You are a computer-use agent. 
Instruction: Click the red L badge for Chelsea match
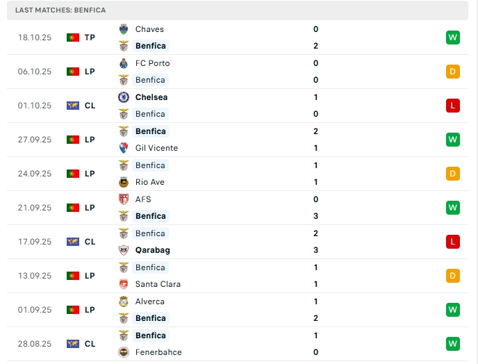tap(453, 106)
